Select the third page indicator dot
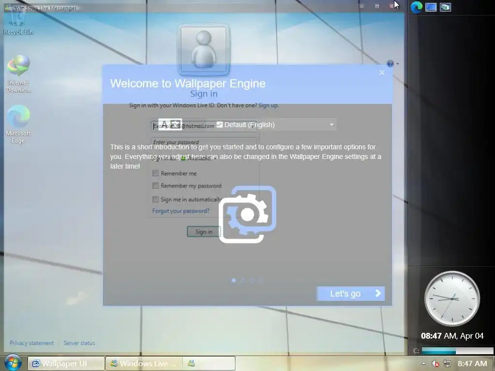The image size is (495, 371). 252,280
